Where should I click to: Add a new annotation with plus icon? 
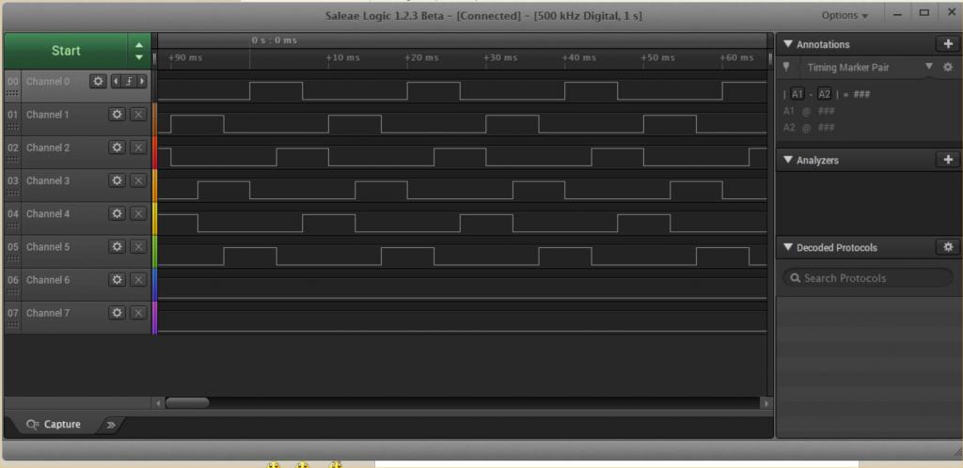pyautogui.click(x=947, y=44)
